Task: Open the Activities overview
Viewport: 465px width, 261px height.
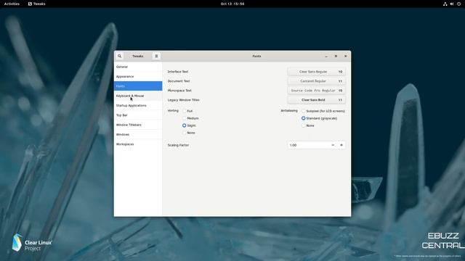Action: [12, 4]
